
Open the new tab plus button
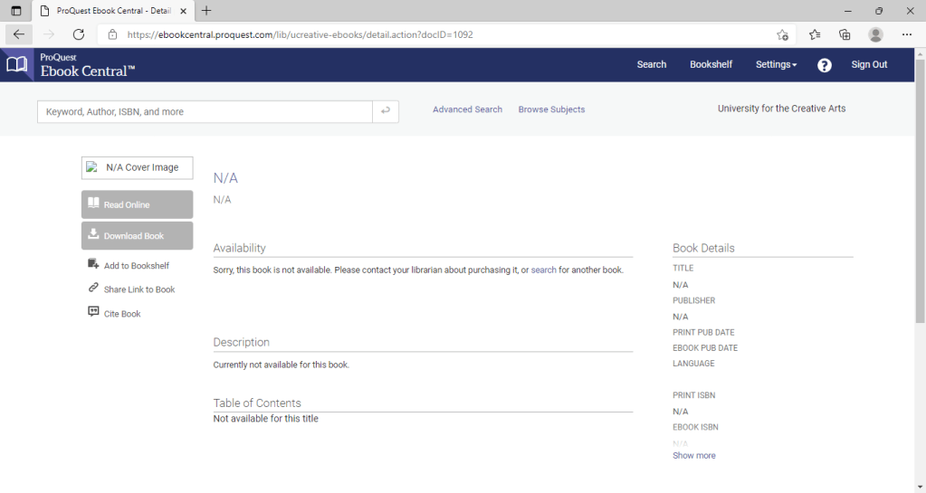pos(206,11)
